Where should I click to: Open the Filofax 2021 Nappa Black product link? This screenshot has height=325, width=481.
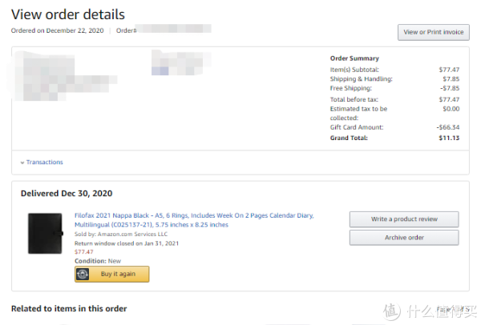pos(194,220)
